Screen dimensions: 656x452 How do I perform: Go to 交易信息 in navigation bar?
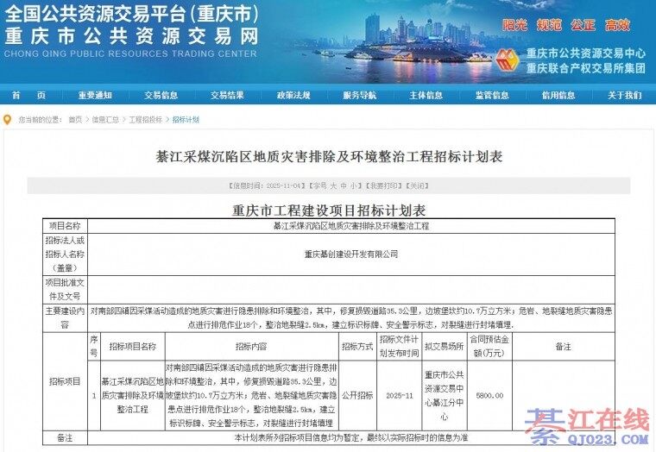(x=161, y=95)
